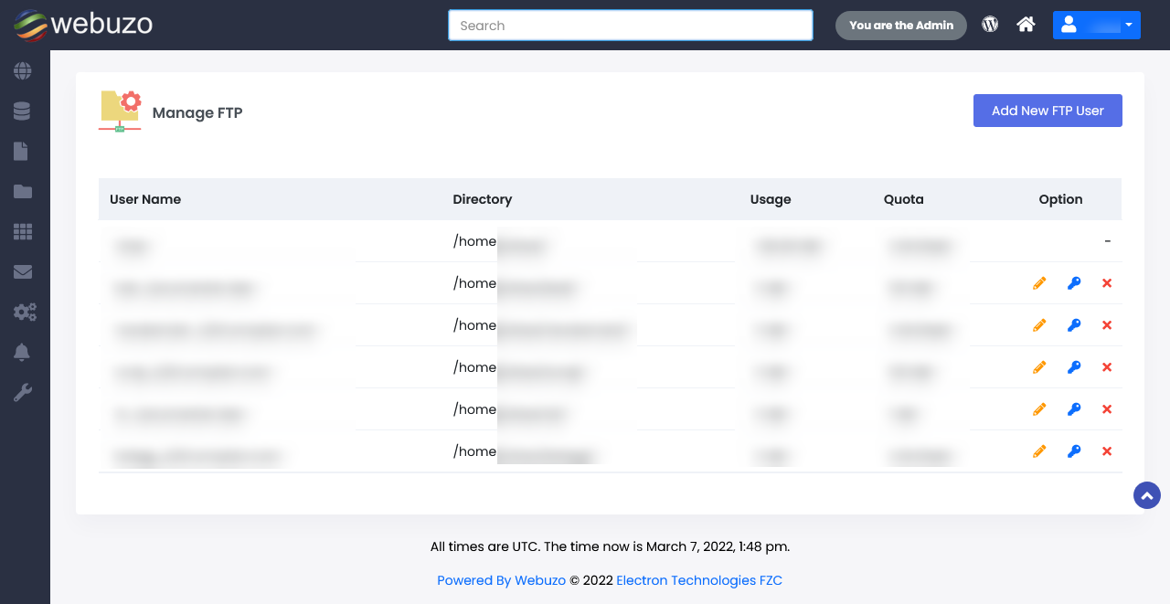The height and width of the screenshot is (604, 1170).
Task: Open the notifications bell in sidebar
Action: tap(22, 353)
